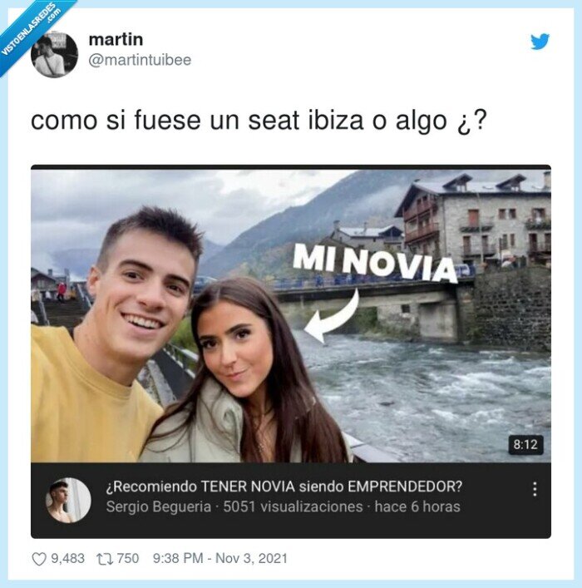Viewport: 582px width, 588px height.
Task: Open the video title about TENER NOVIA
Action: (x=284, y=487)
